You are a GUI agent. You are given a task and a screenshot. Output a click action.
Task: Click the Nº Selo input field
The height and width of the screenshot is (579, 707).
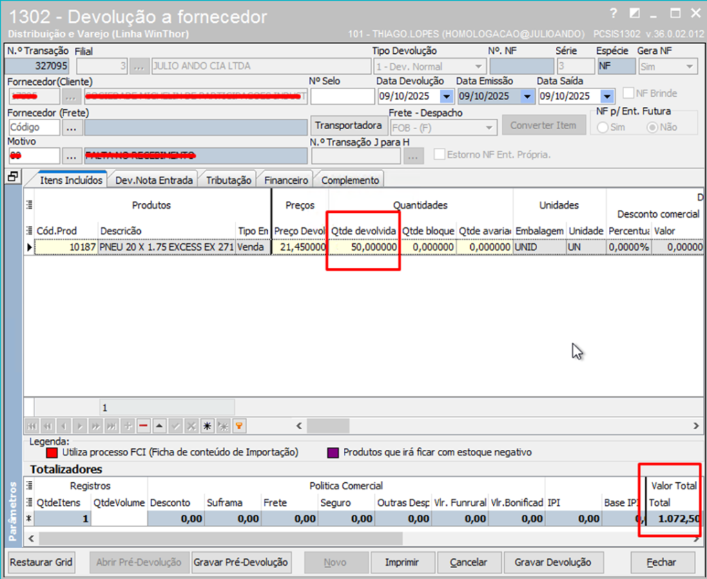(341, 96)
